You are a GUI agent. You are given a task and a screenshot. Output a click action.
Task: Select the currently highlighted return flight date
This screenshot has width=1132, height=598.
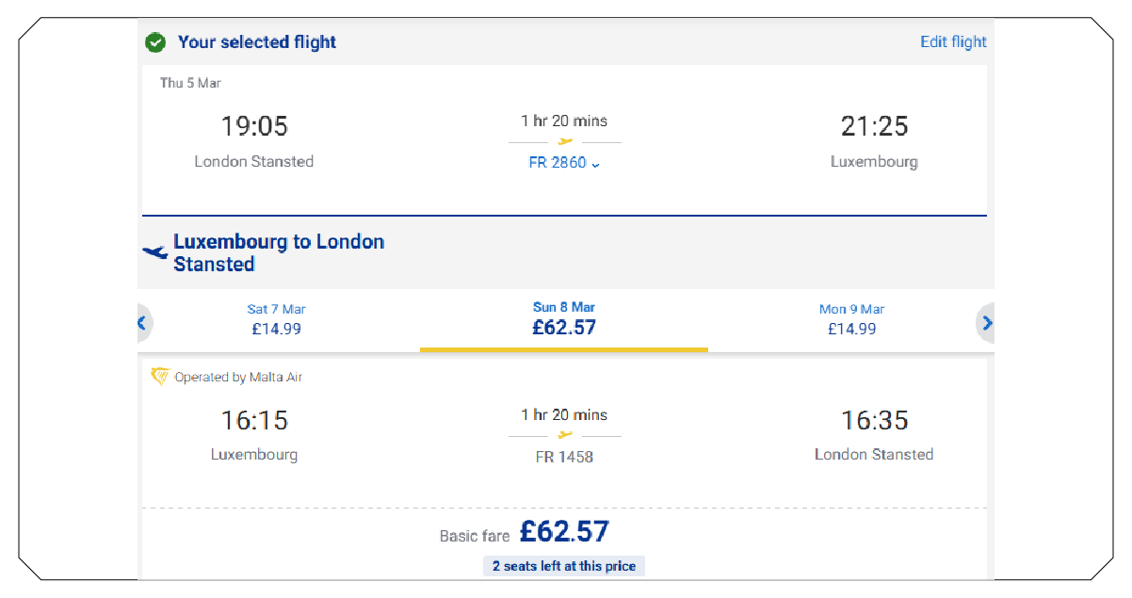click(563, 317)
